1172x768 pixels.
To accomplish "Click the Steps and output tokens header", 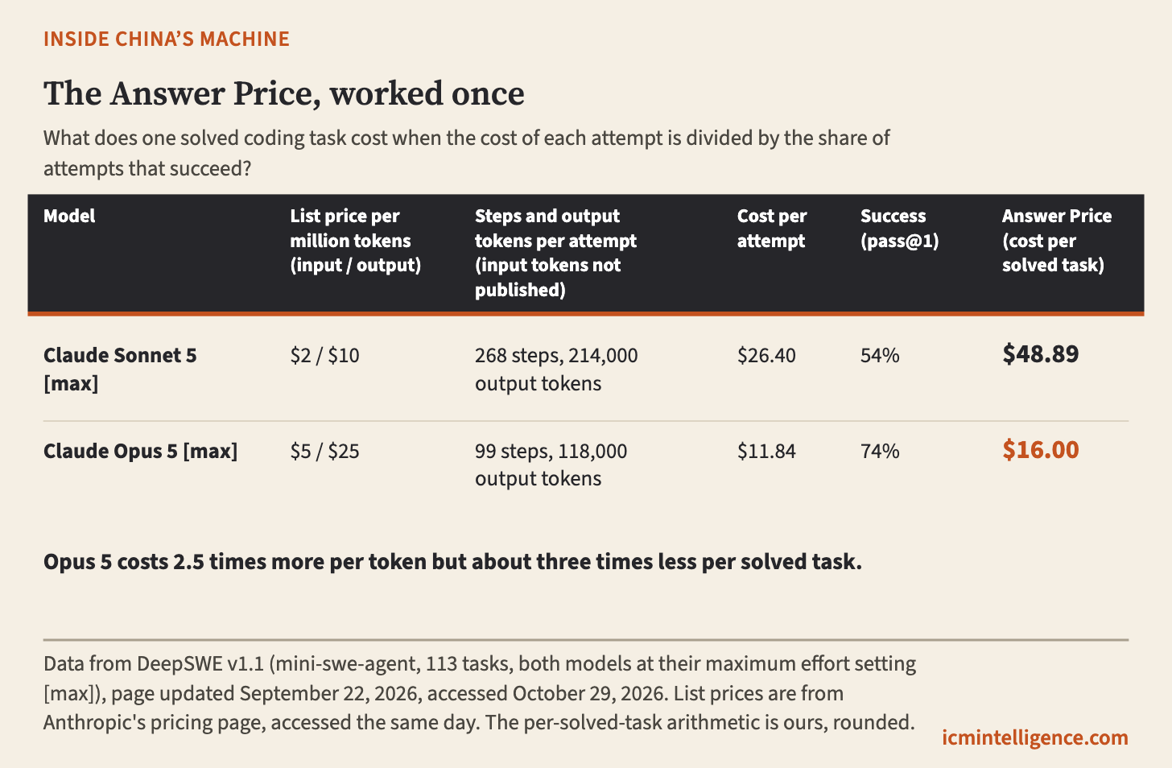I will pos(555,253).
